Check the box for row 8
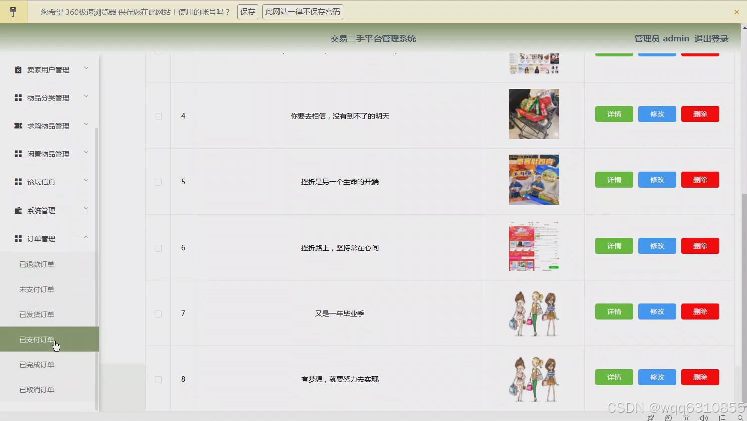This screenshot has height=421, width=747. (x=158, y=379)
